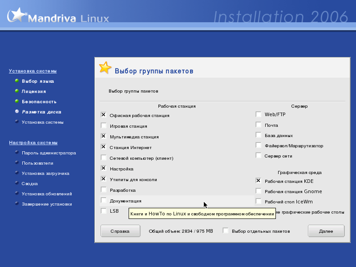This screenshot has height=267, width=356.
Task: Select the Завершение установки step
Action: tap(47, 204)
